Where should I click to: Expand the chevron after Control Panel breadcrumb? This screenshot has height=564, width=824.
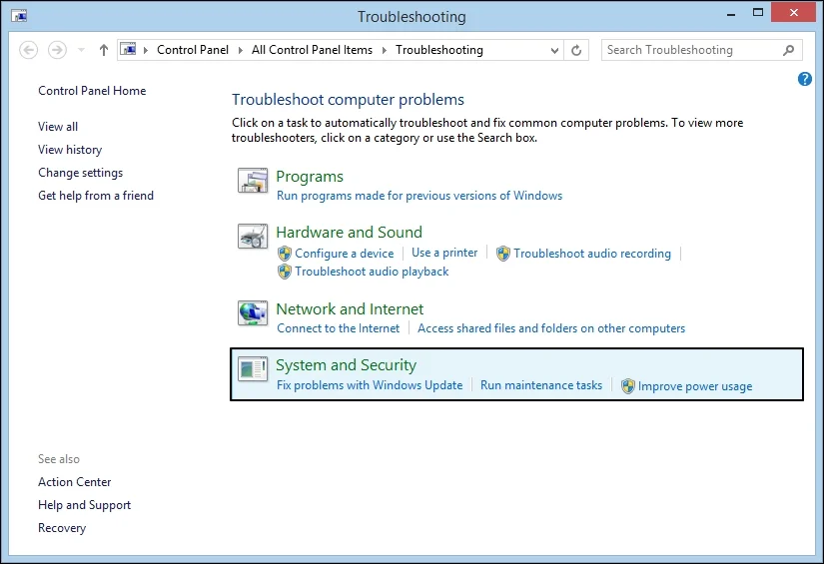pos(240,51)
